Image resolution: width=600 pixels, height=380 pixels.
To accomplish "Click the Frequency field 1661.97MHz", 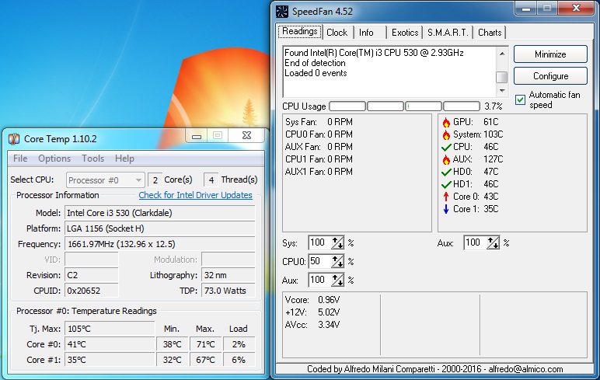I will [159, 244].
